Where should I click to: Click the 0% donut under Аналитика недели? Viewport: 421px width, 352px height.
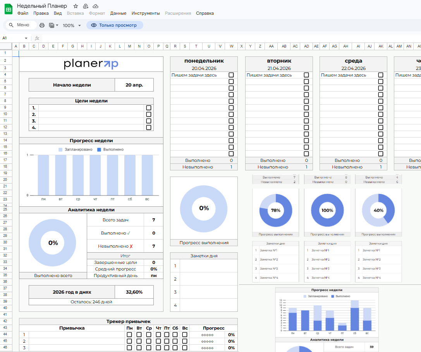[53, 243]
